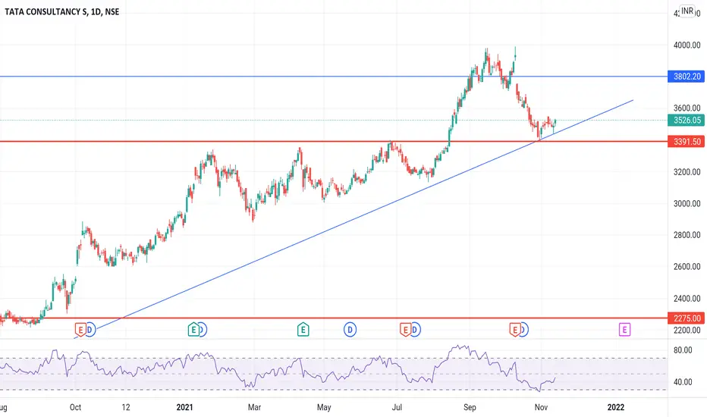Click the dividend D marker near Jul

click(x=415, y=330)
